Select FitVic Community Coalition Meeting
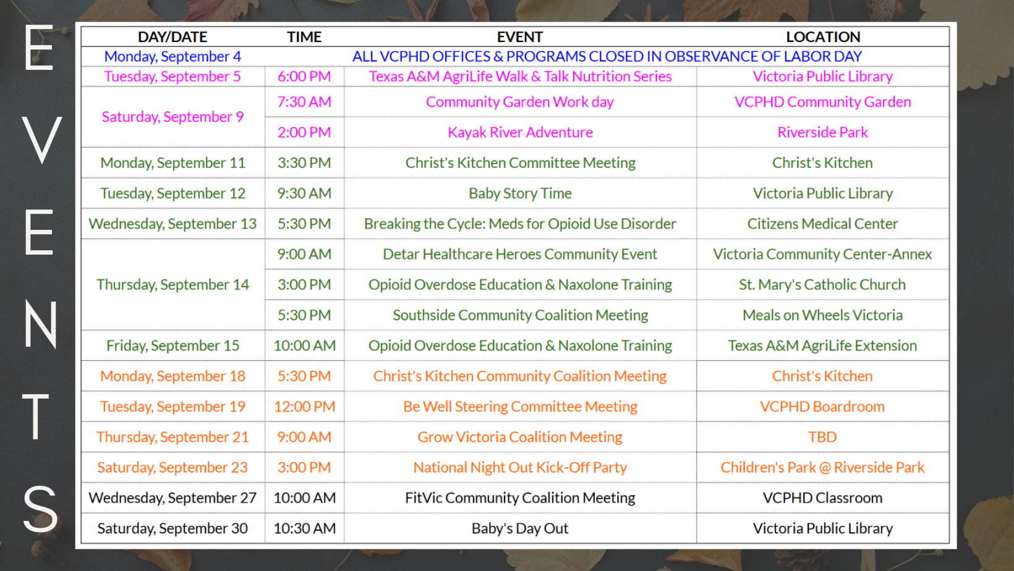 520,498
